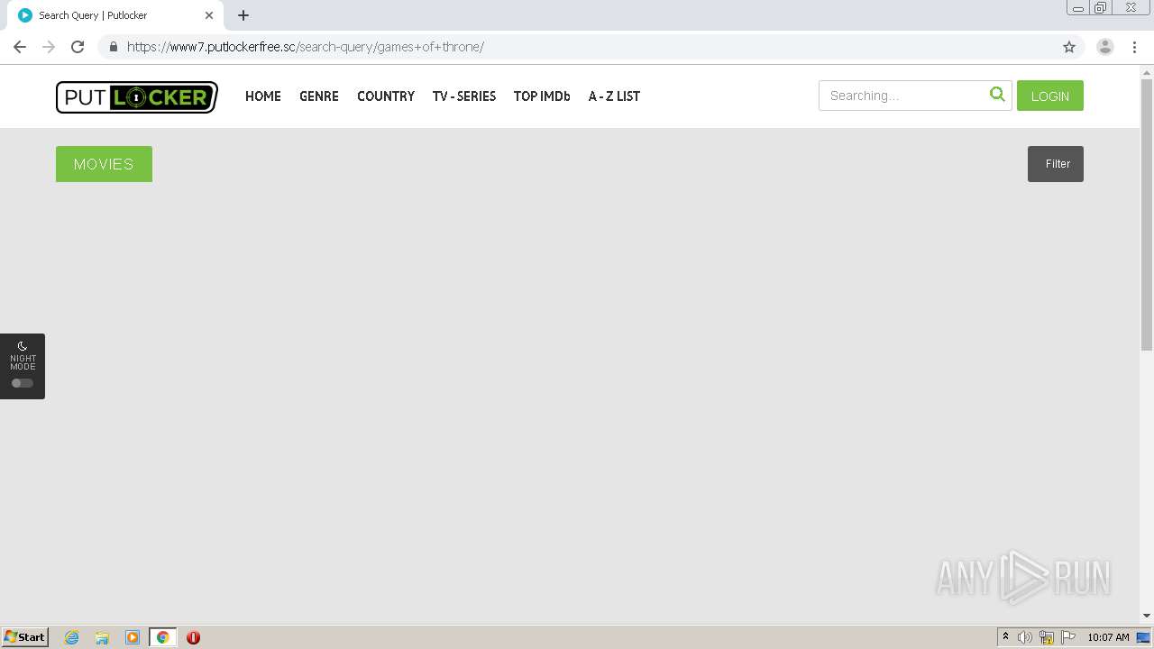The height and width of the screenshot is (649, 1154).
Task: Click the moon Night Mode icon
Action: (x=23, y=346)
